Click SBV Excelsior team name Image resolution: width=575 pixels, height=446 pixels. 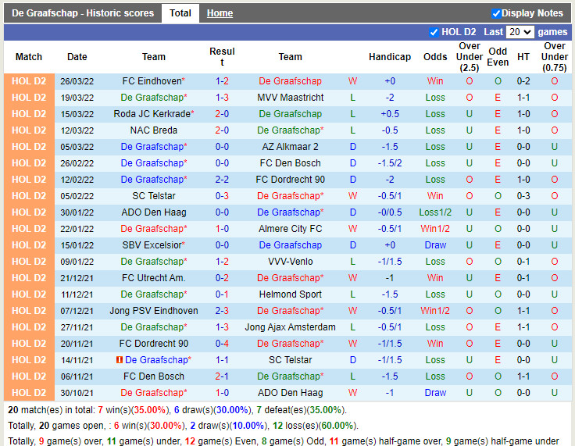coord(152,245)
